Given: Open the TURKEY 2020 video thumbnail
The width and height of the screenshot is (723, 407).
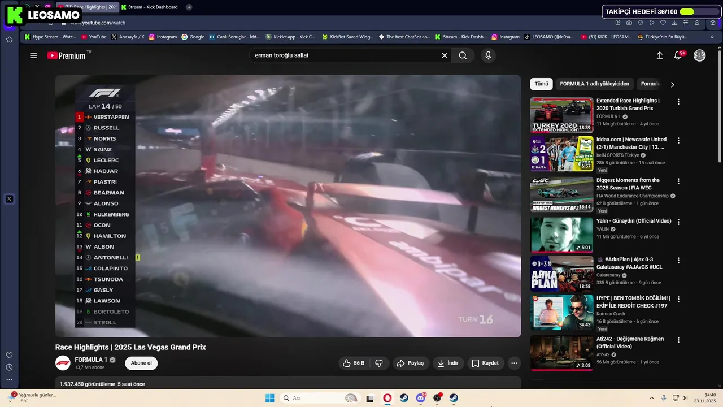Looking at the screenshot, I should [561, 115].
